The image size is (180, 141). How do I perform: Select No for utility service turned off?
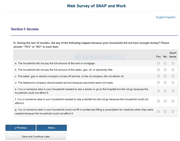(x=165, y=76)
